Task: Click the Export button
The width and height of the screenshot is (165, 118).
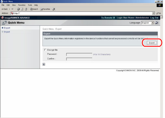Action: pos(152,43)
